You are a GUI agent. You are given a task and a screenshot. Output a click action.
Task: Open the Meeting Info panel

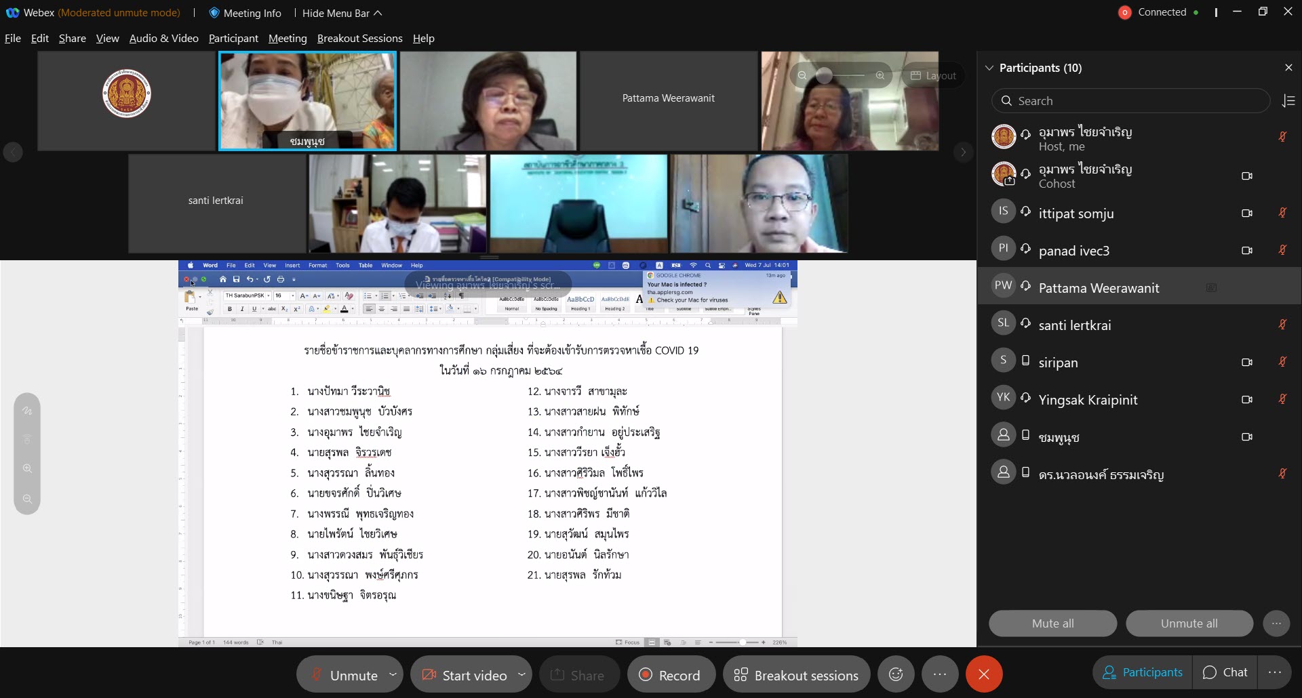tap(245, 13)
